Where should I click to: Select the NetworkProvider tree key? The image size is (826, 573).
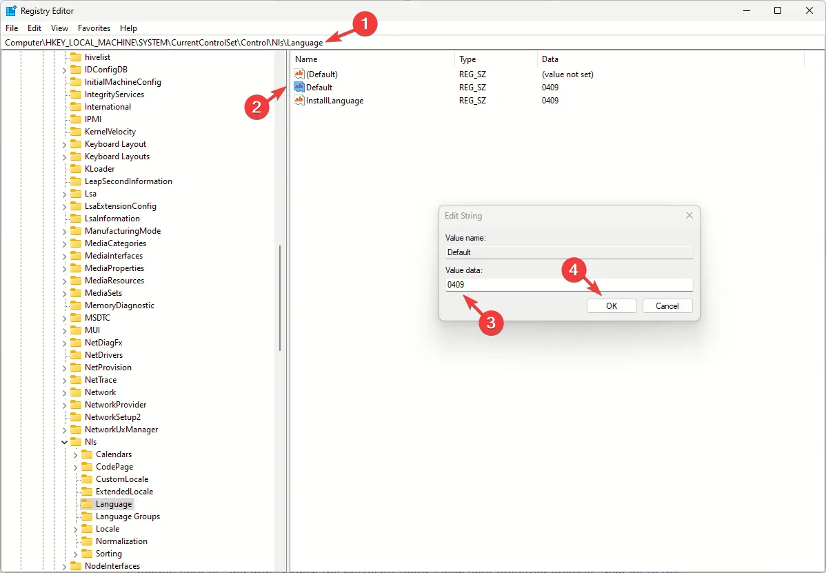coord(115,405)
